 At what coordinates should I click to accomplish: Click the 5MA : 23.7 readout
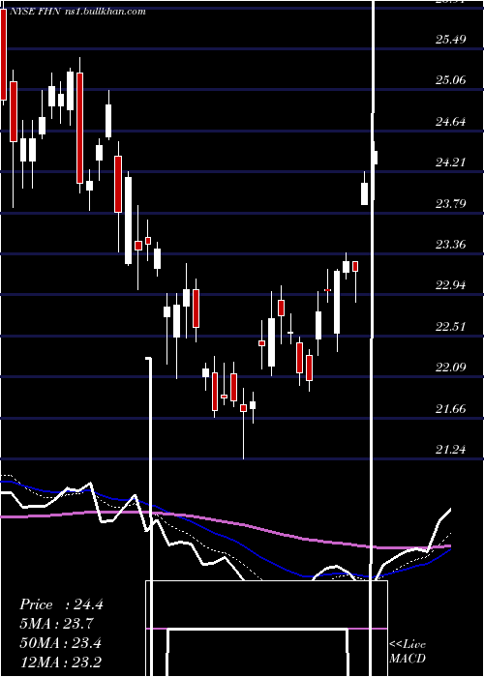click(x=56, y=624)
